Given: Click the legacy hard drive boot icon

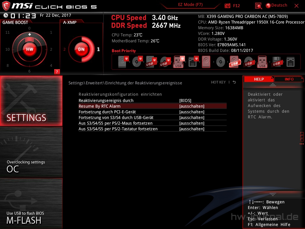Looking at the screenshot, I should point(206,62).
